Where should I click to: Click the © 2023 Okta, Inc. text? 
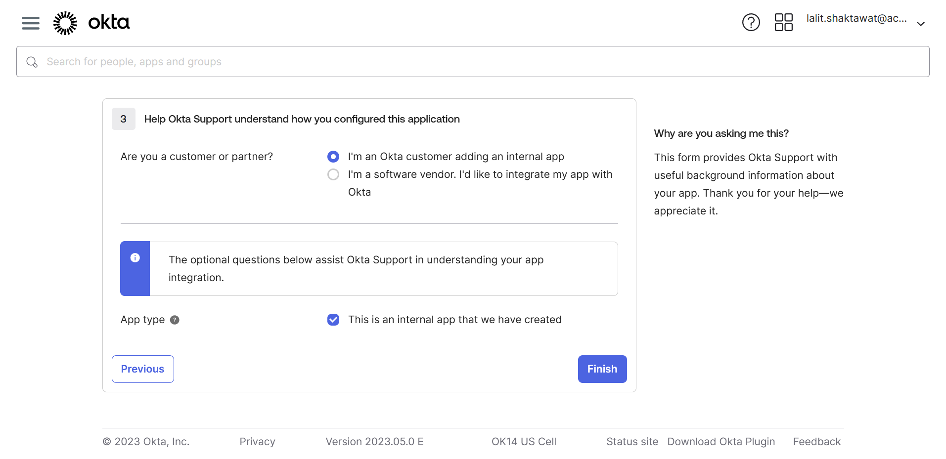(x=146, y=442)
